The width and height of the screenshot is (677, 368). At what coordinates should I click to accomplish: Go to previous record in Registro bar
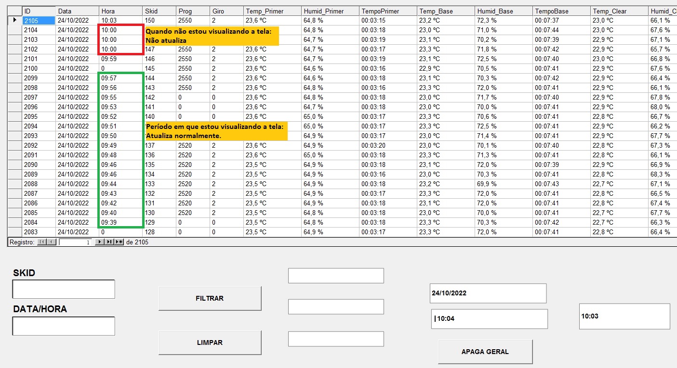[52, 242]
